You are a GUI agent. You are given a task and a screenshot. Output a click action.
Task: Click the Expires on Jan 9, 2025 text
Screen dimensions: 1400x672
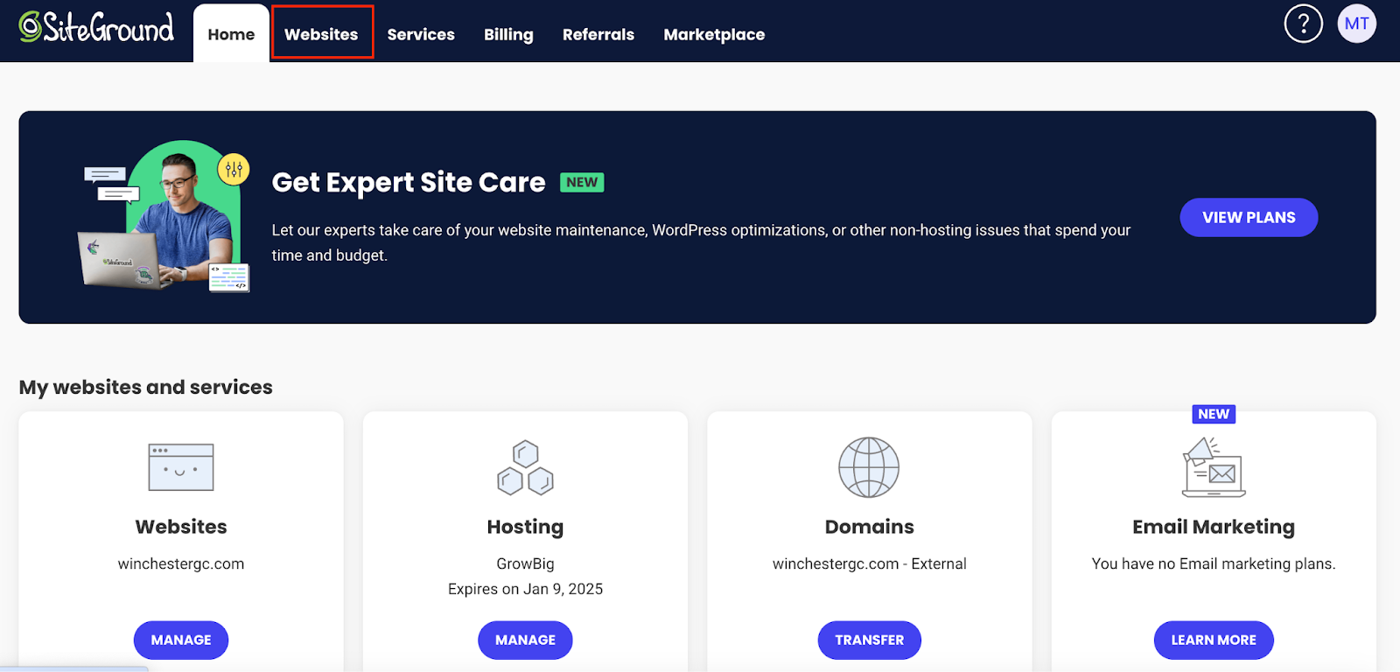click(525, 590)
